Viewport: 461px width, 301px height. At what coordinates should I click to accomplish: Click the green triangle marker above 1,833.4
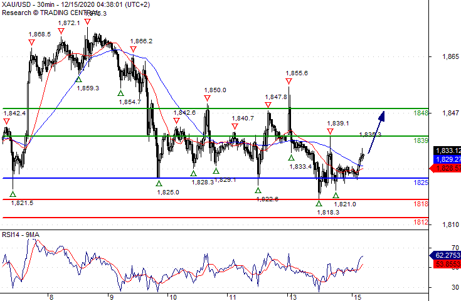click(291, 158)
